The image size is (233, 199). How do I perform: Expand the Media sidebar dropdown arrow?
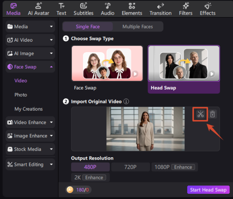point(51,27)
